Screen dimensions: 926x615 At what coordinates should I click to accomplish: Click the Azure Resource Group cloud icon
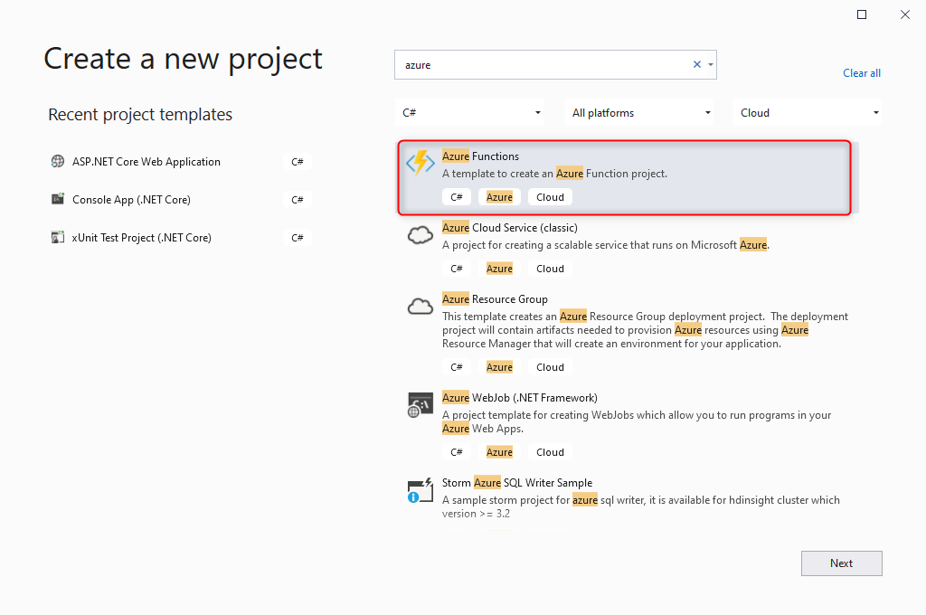tap(420, 307)
